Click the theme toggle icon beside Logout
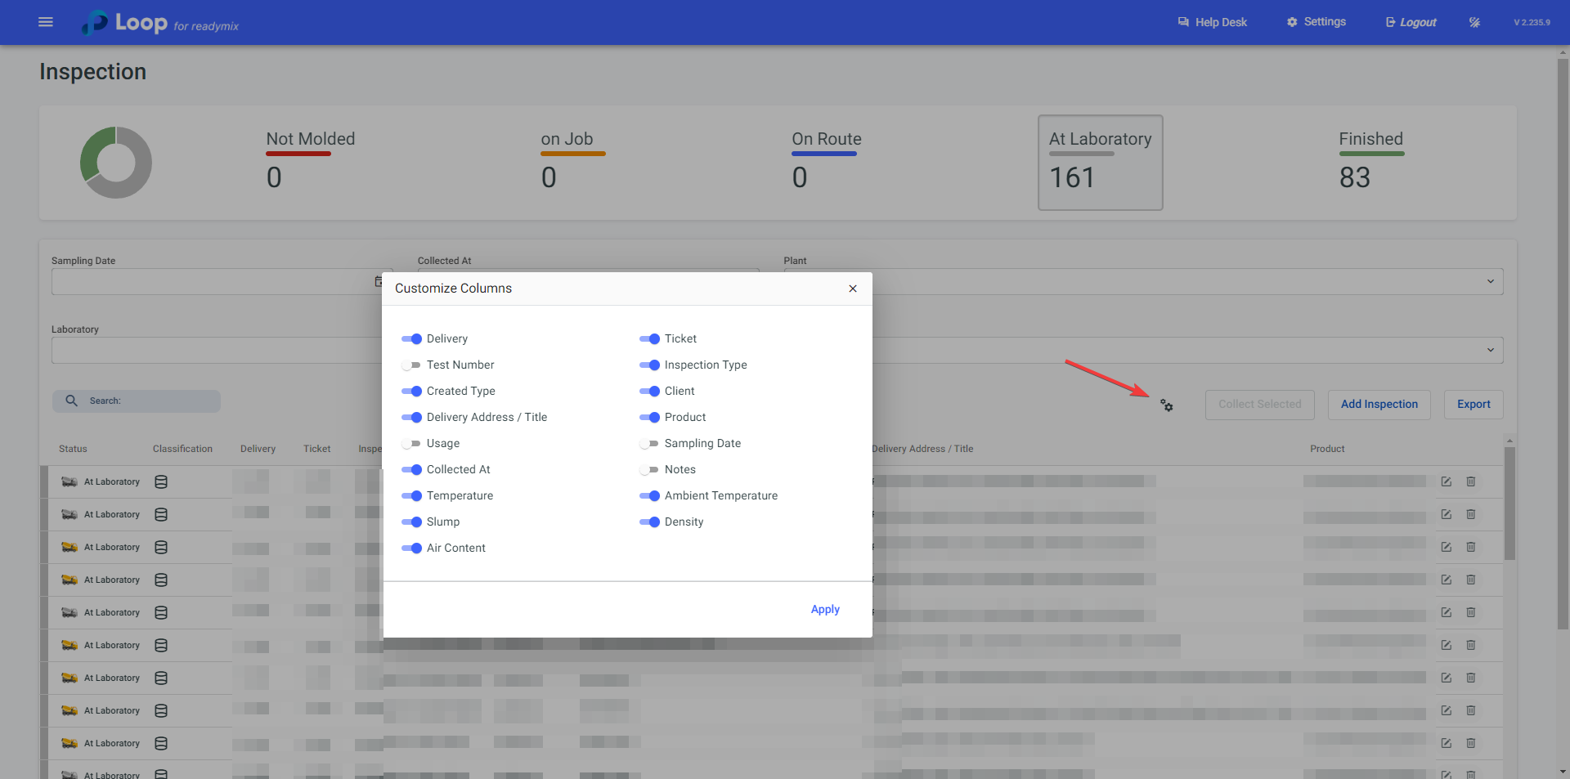Viewport: 1570px width, 779px height. 1474,22
